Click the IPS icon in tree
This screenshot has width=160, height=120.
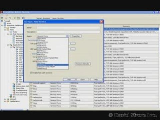tap(11, 97)
